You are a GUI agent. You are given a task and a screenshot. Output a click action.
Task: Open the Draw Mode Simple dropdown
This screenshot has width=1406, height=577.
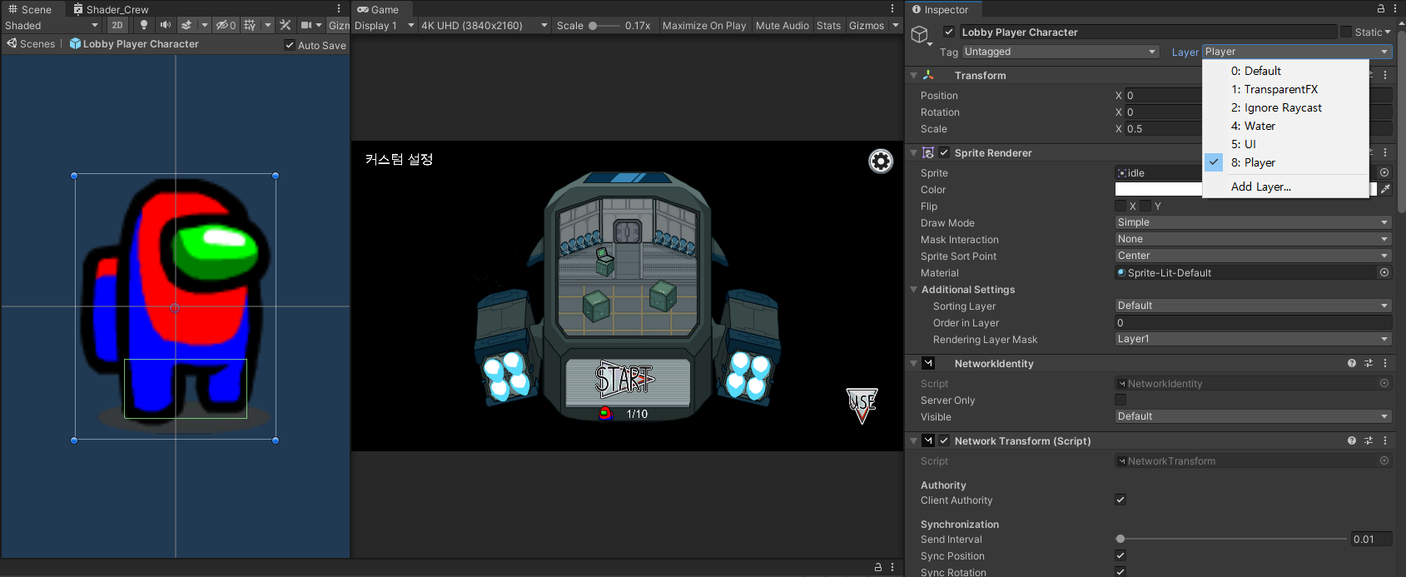tap(1254, 222)
